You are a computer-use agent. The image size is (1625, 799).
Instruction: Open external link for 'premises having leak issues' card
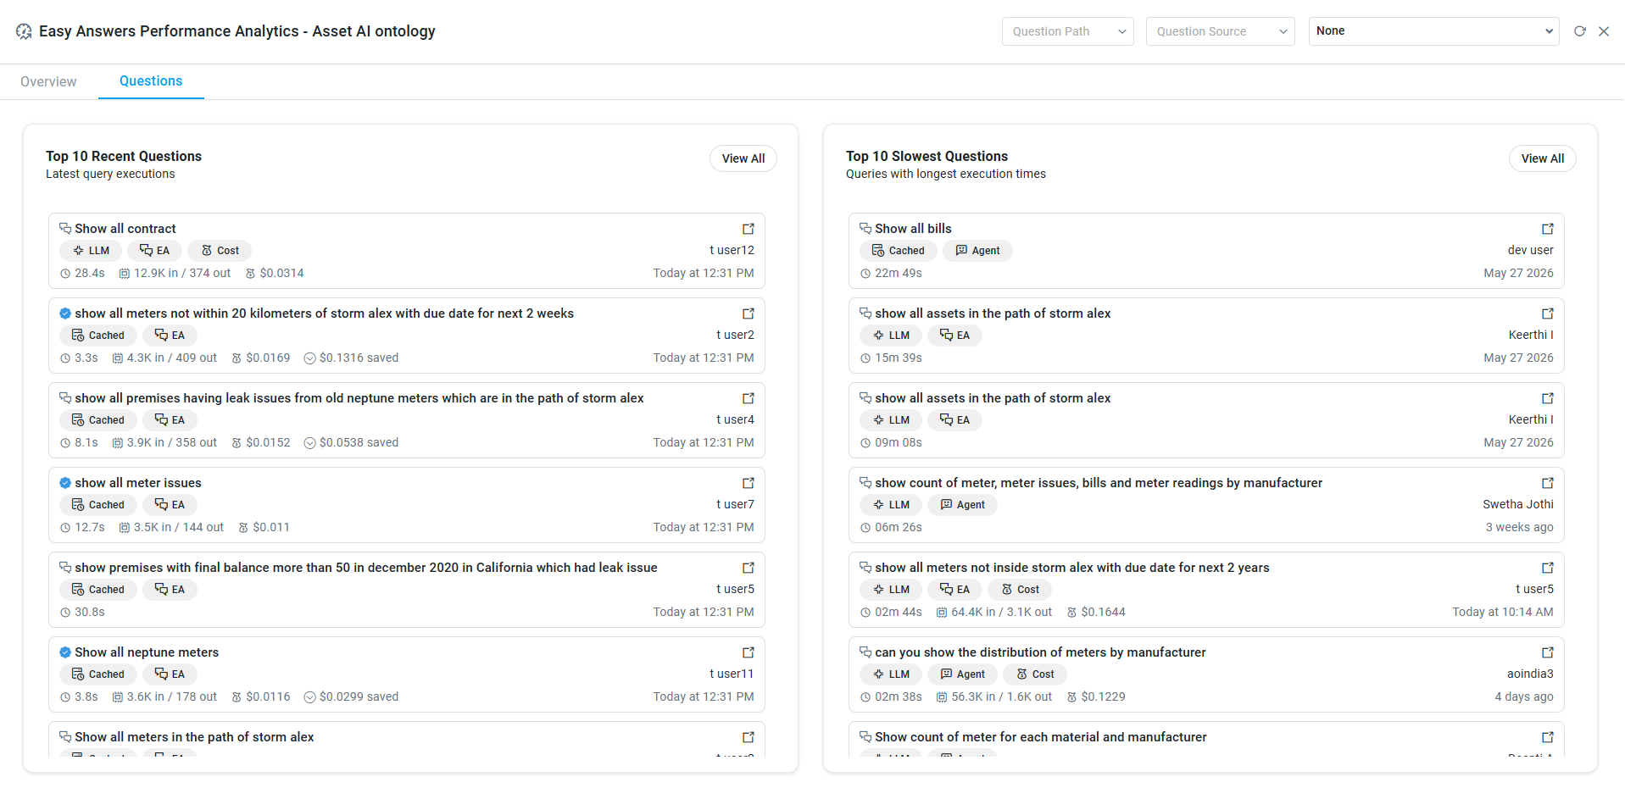[749, 398]
